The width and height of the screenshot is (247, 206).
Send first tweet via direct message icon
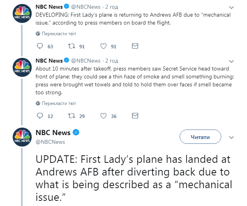pyautogui.click(x=135, y=46)
